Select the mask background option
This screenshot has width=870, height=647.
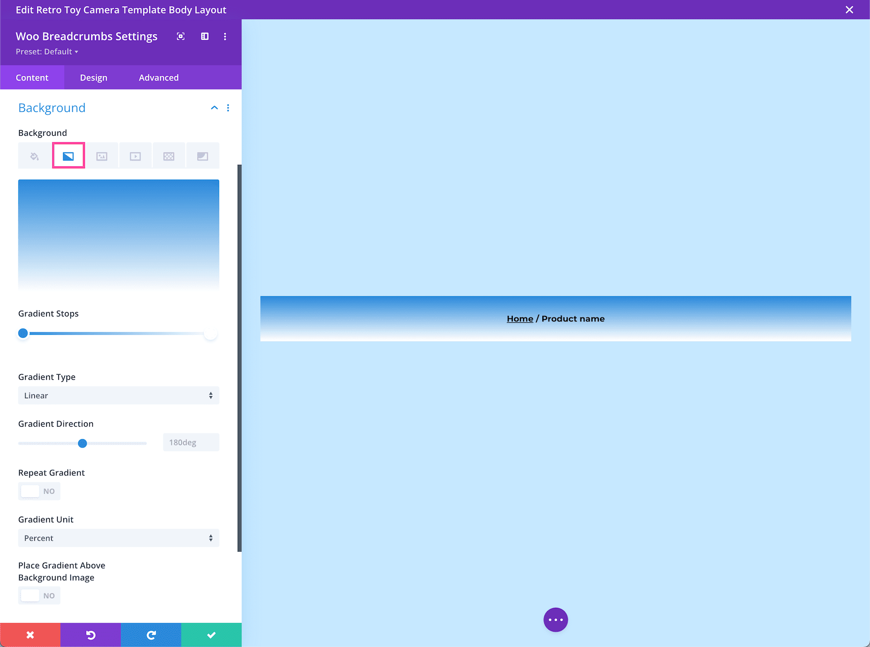point(203,155)
